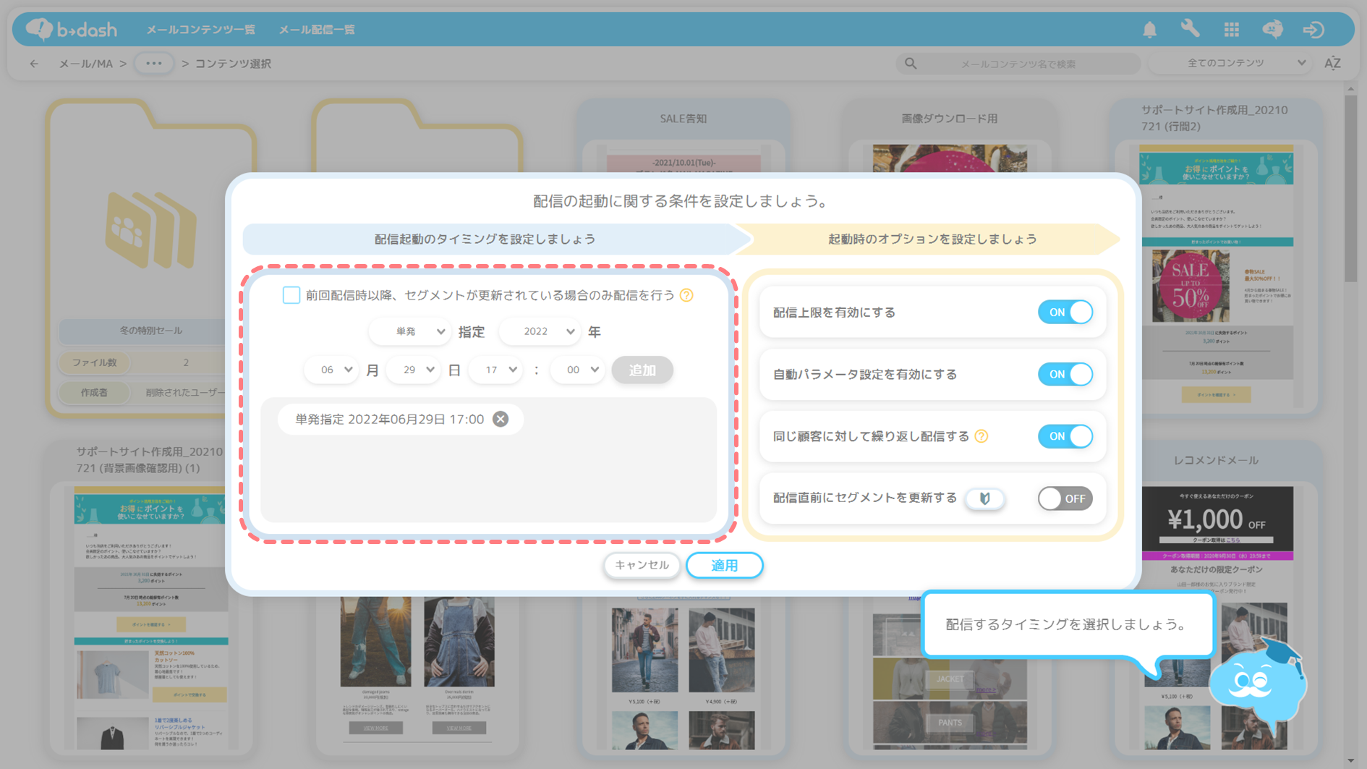Click the 作成者 label
Screen dimensions: 1367x769
click(x=95, y=393)
